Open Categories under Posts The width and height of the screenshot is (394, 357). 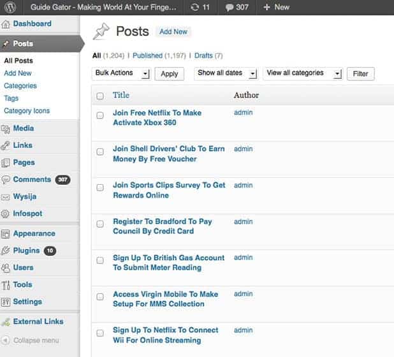(x=20, y=86)
